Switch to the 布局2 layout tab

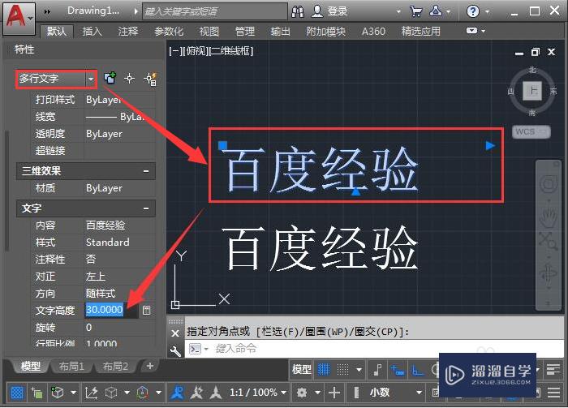[115, 367]
